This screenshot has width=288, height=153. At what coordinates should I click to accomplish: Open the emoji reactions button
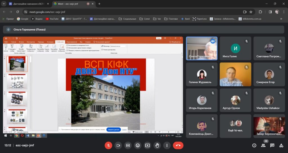[138, 145]
